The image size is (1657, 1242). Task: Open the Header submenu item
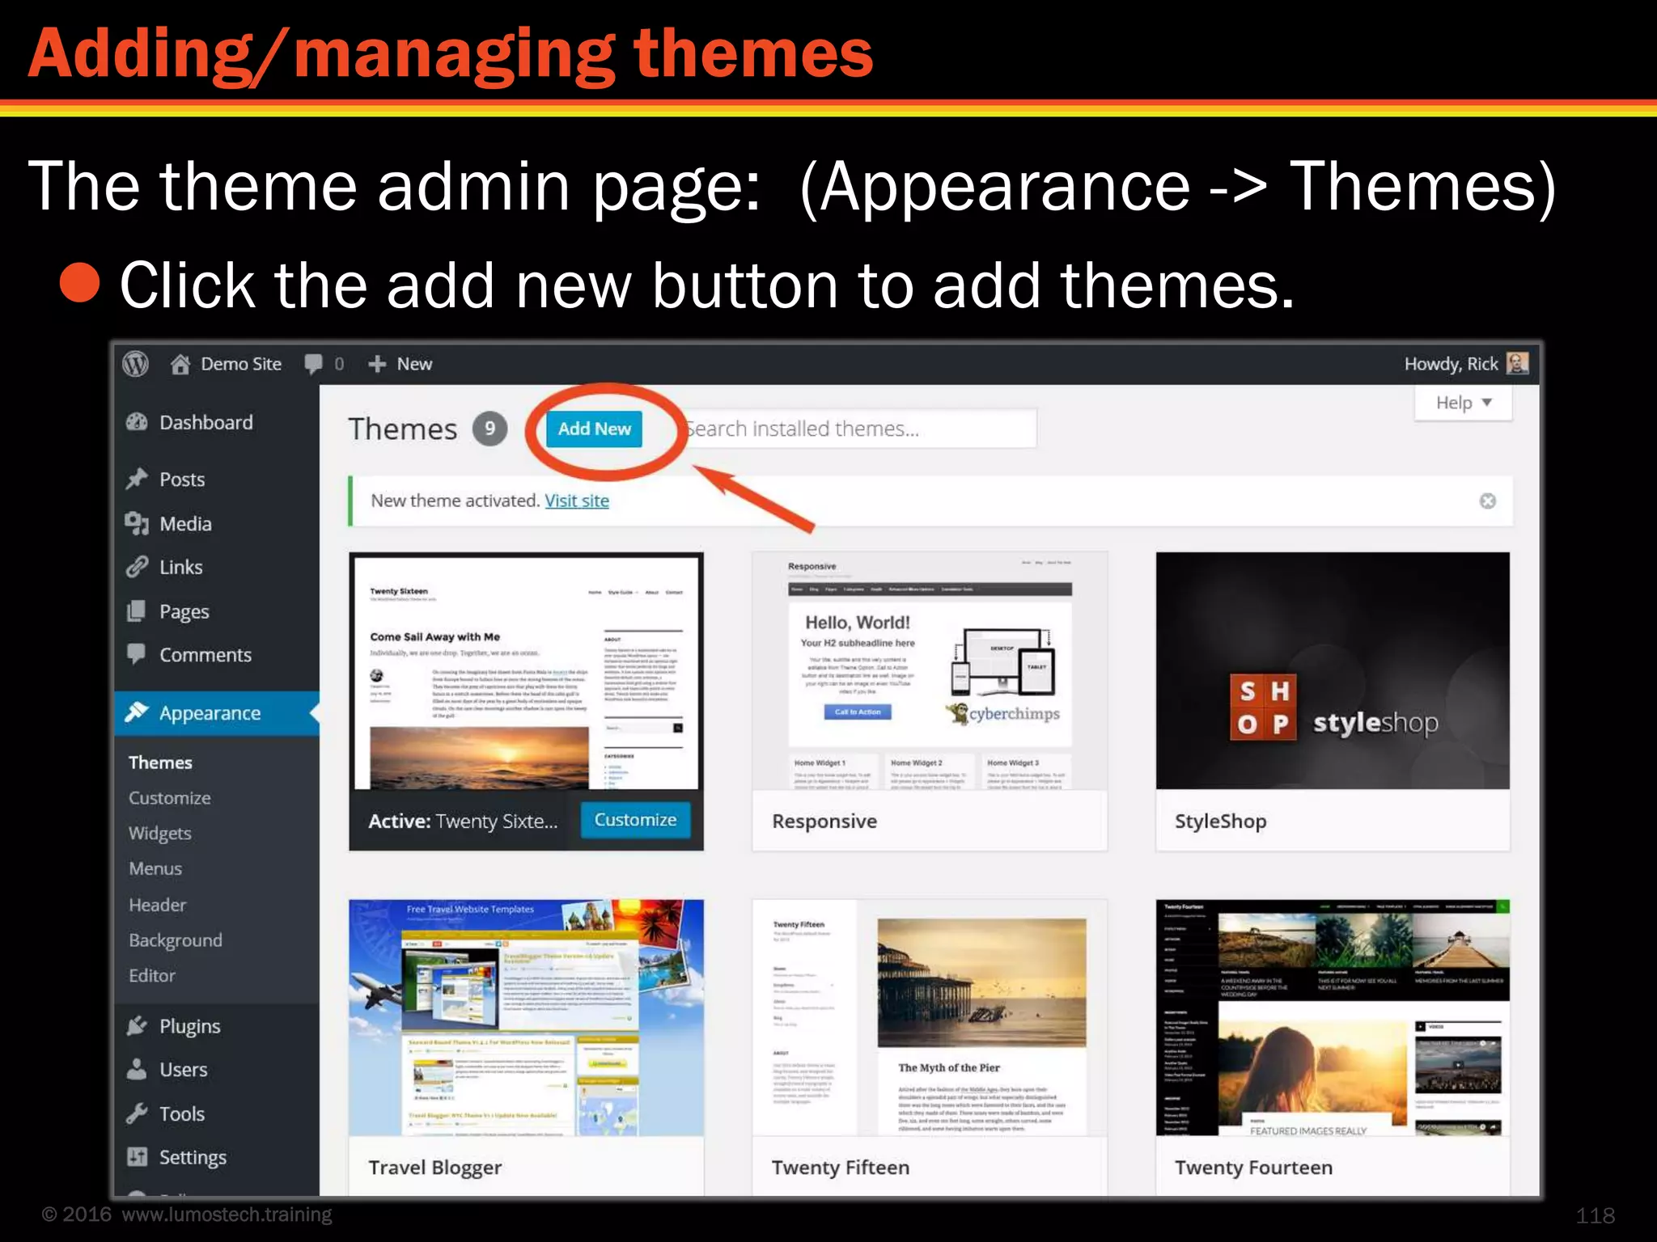[158, 905]
